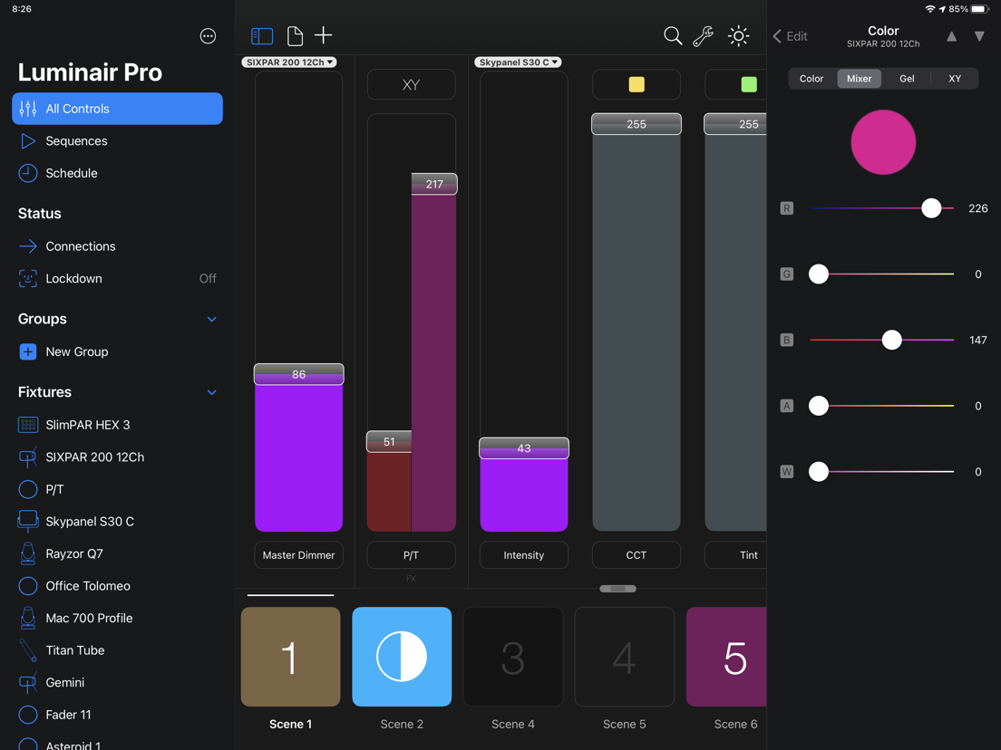Trigger the Scene 4 tile numbered 3
This screenshot has height=750, width=1001.
click(x=513, y=656)
